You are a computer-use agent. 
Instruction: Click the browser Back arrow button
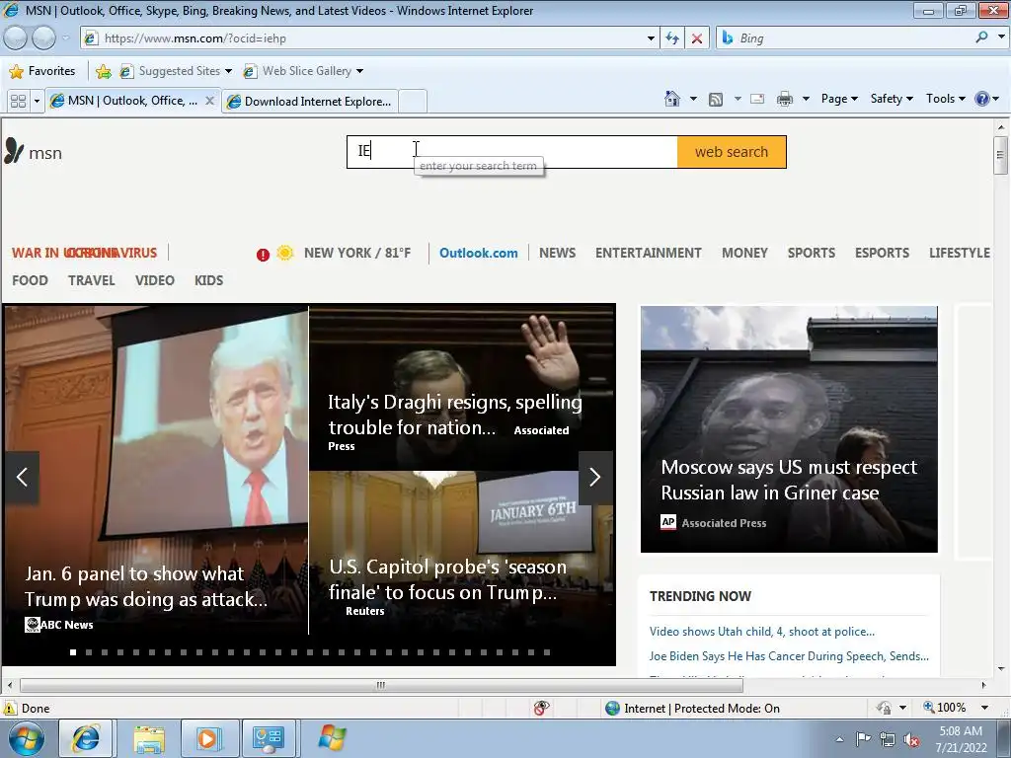(x=16, y=38)
